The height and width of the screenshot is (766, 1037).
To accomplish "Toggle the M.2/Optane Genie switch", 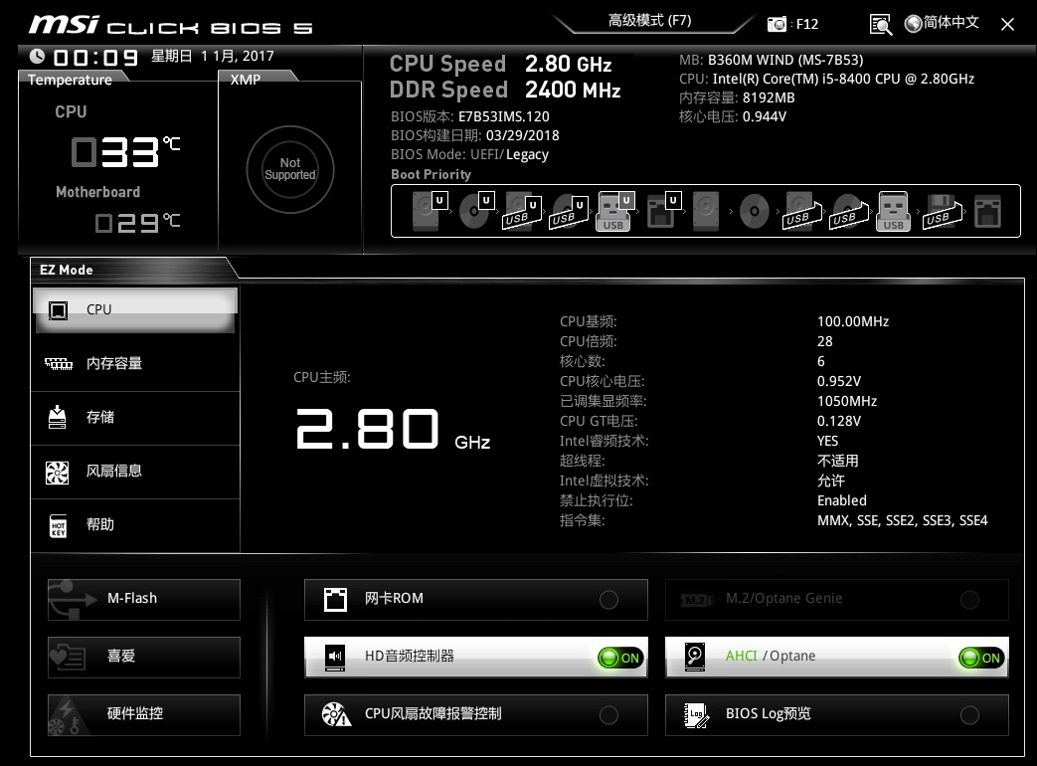I will click(969, 600).
